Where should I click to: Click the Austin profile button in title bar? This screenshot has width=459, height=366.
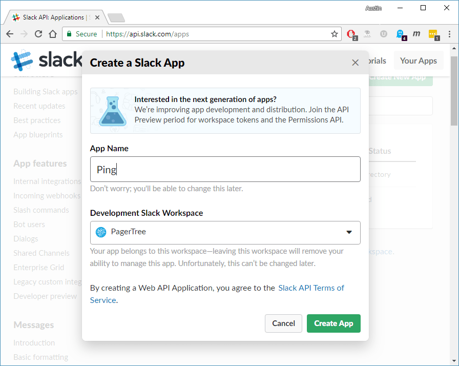click(x=373, y=8)
